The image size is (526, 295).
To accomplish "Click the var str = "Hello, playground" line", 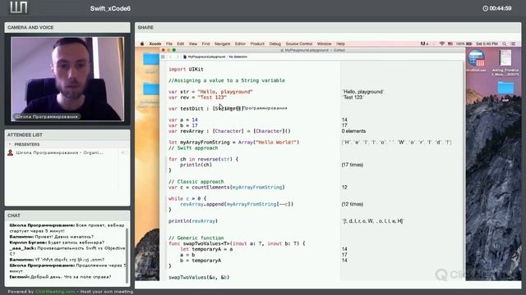I will pos(210,92).
